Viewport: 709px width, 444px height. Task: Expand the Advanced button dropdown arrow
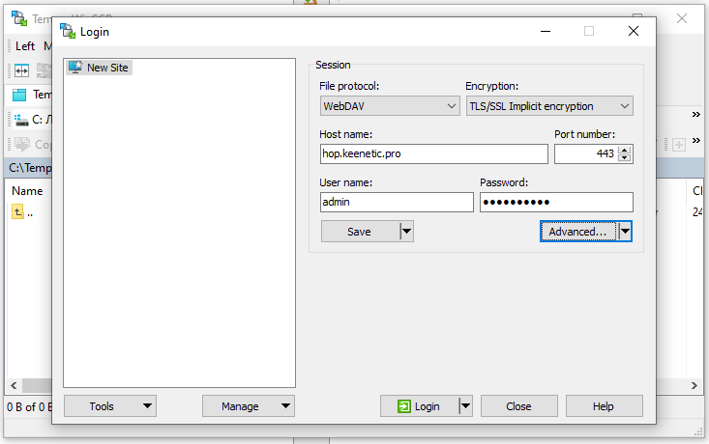point(625,232)
